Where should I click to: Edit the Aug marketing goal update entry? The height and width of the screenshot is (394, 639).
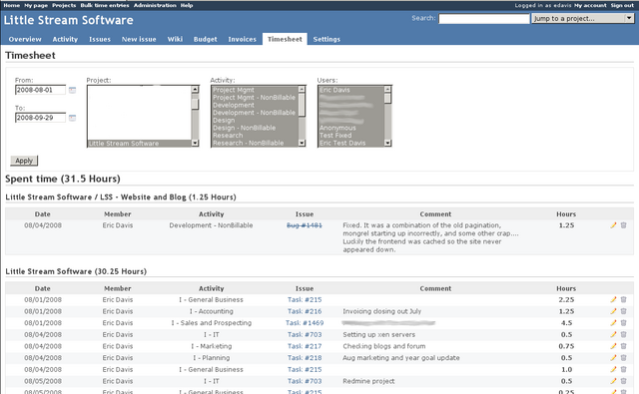coord(613,358)
